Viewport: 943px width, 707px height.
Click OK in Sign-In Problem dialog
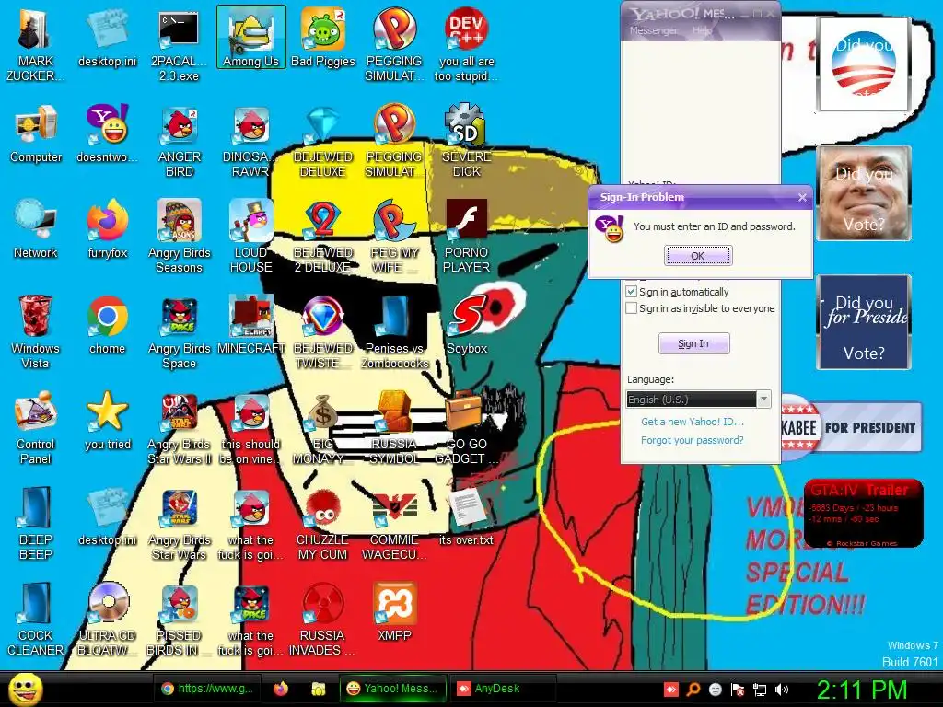point(698,256)
